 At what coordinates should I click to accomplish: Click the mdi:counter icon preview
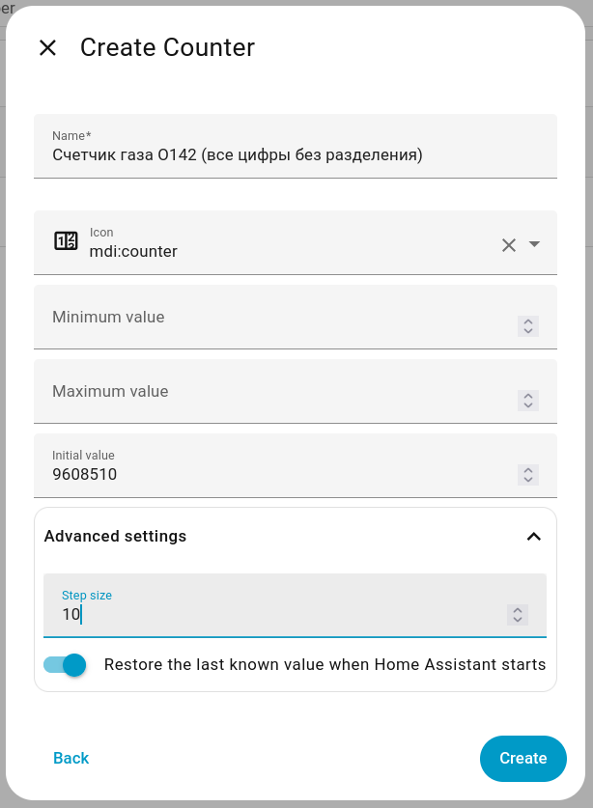pyautogui.click(x=66, y=241)
